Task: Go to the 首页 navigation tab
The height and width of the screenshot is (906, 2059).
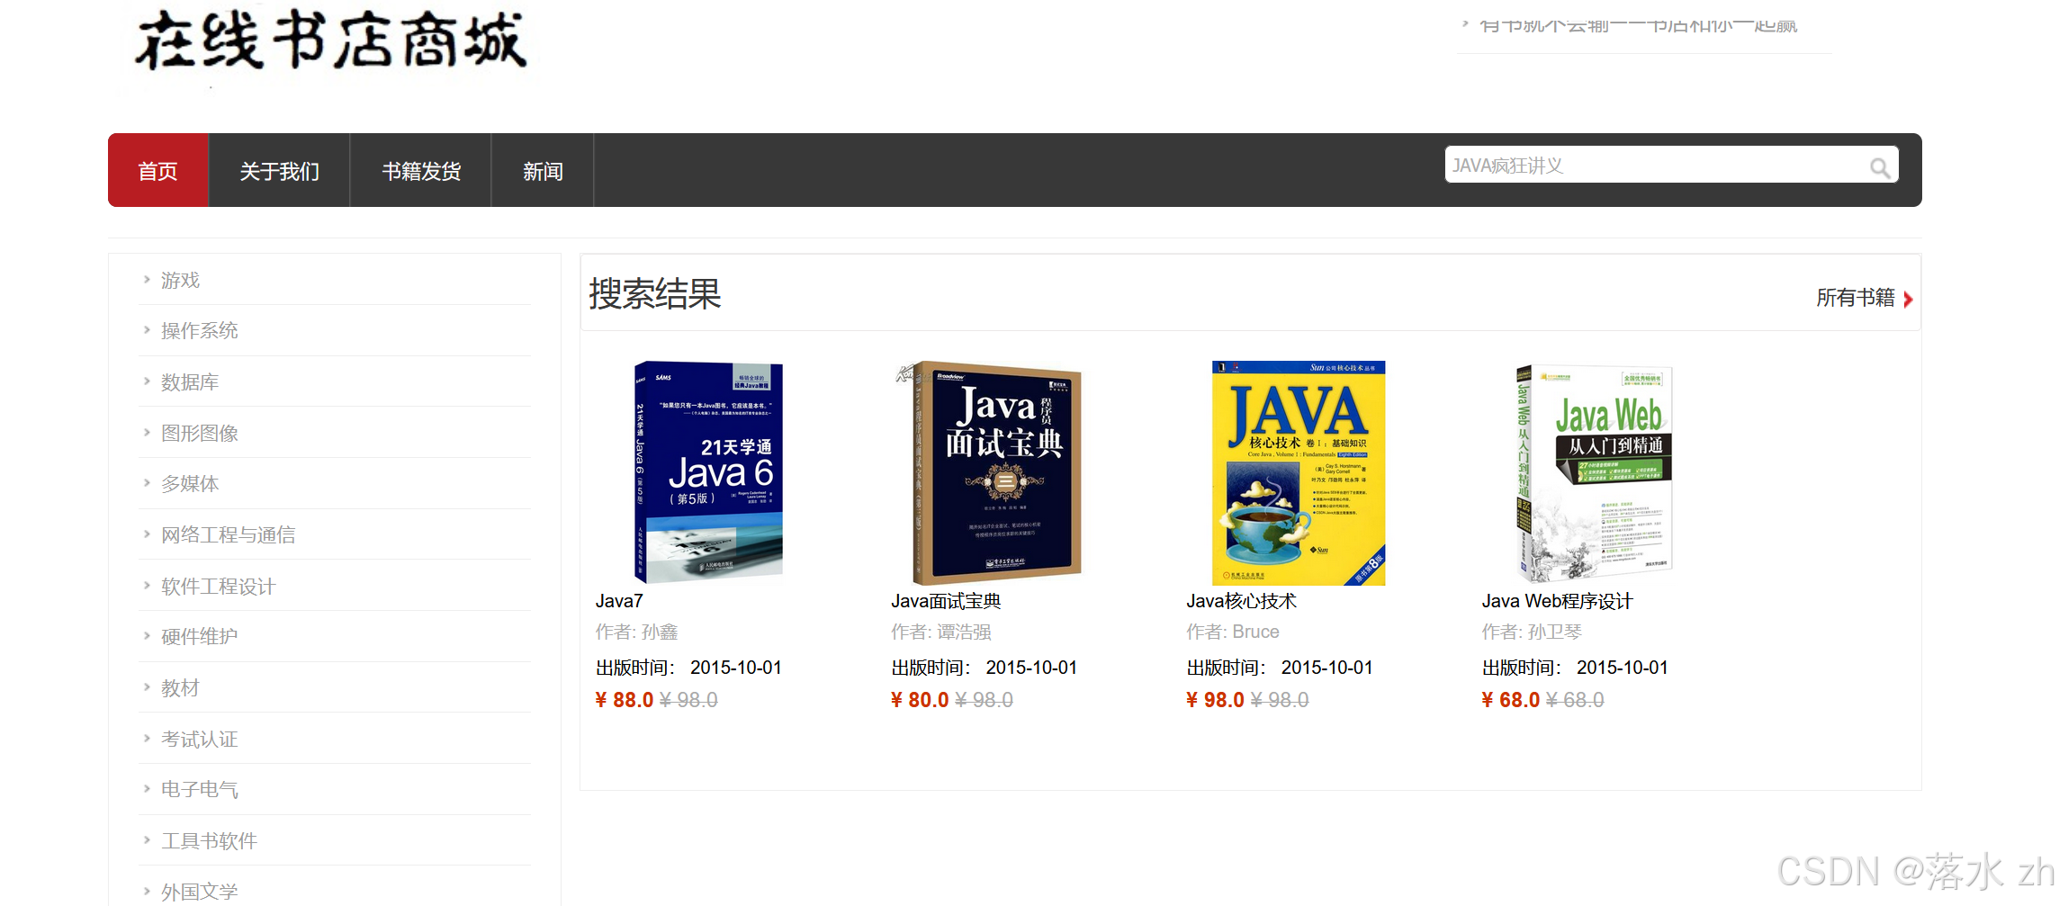Action: [158, 171]
